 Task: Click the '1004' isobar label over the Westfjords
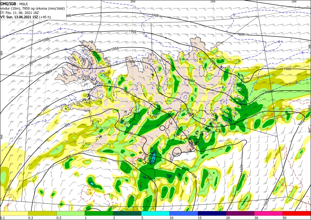[115, 48]
